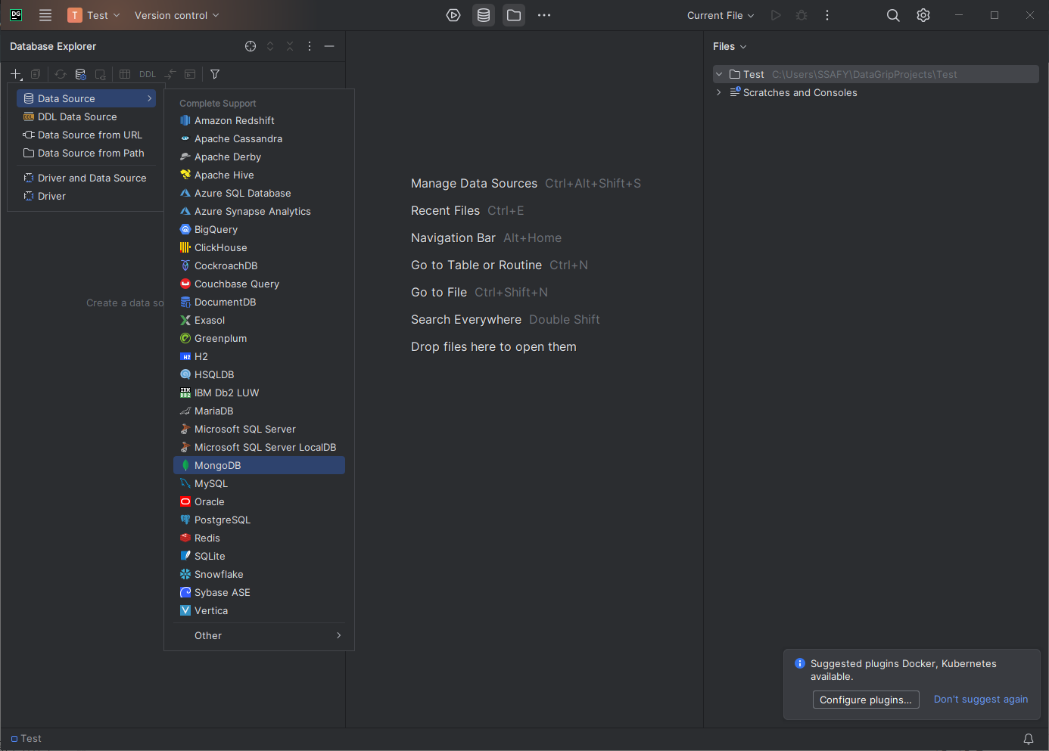The height and width of the screenshot is (751, 1049).
Task: Select Exasol data source
Action: point(259,320)
